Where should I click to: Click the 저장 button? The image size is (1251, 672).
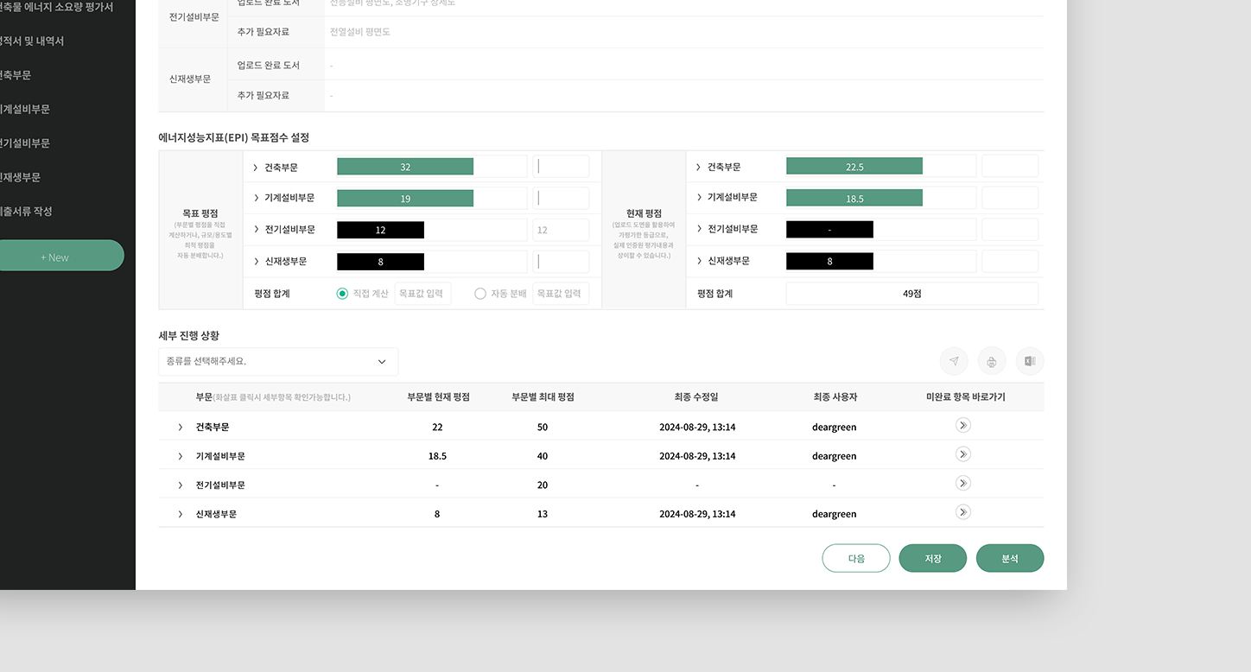933,558
